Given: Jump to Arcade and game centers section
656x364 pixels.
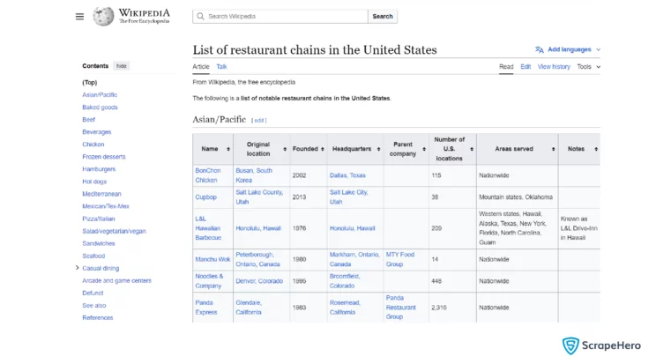Looking at the screenshot, I should 116,280.
